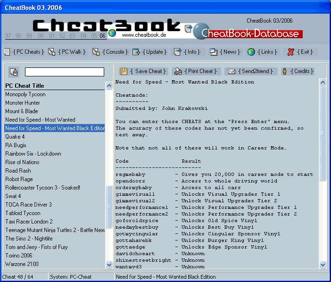Click the cheat text scroll up arrow
Screen dimensions: 331x282
[323, 82]
